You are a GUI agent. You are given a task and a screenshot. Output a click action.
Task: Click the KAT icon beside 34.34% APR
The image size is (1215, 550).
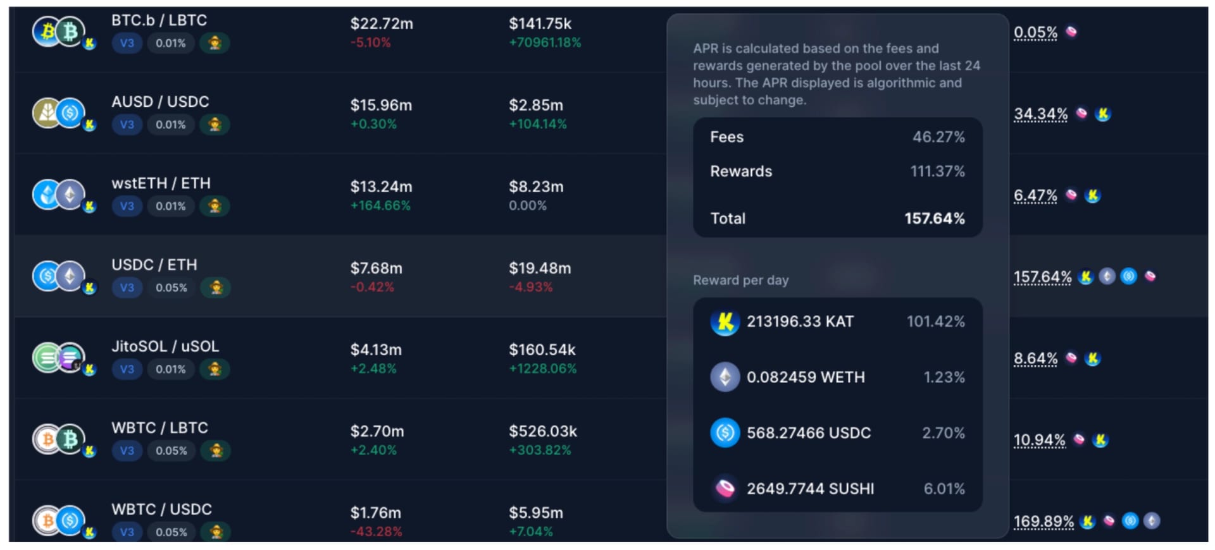pos(1103,114)
